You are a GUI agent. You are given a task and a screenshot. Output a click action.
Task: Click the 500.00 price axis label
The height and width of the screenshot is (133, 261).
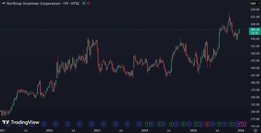pyautogui.click(x=255, y=53)
